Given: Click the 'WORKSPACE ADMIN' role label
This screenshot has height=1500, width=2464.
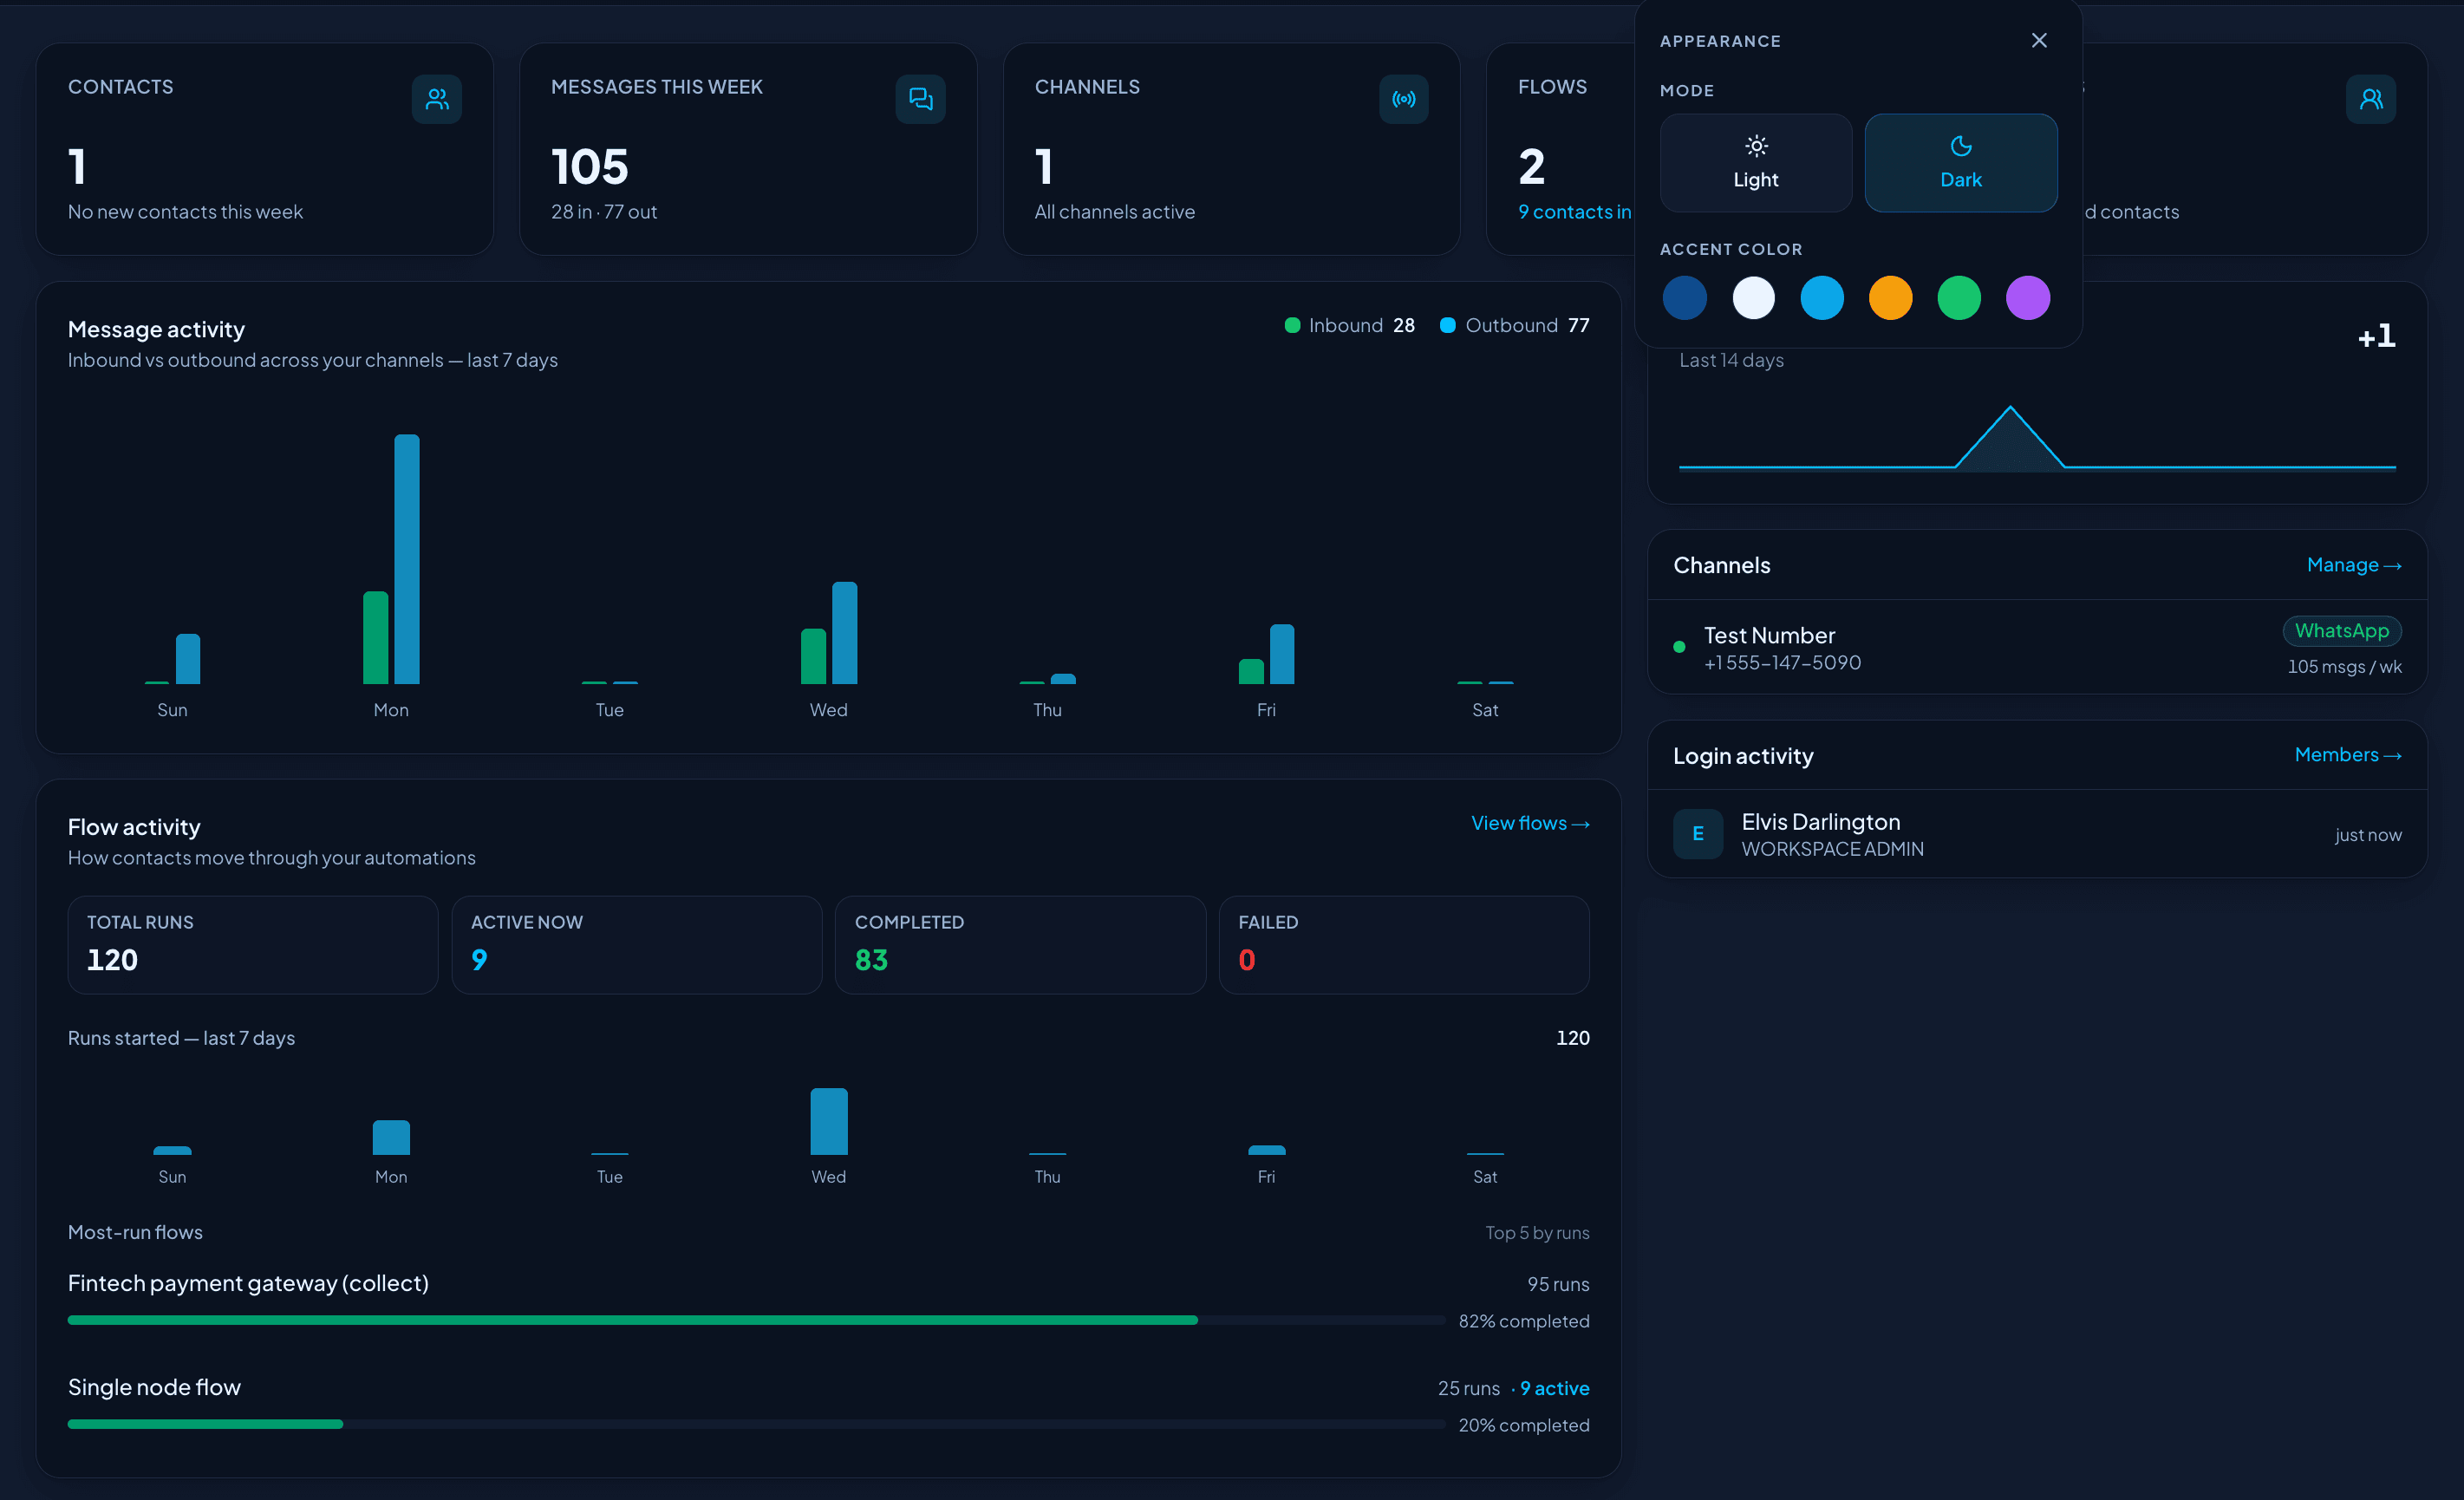Looking at the screenshot, I should pyautogui.click(x=1832, y=849).
